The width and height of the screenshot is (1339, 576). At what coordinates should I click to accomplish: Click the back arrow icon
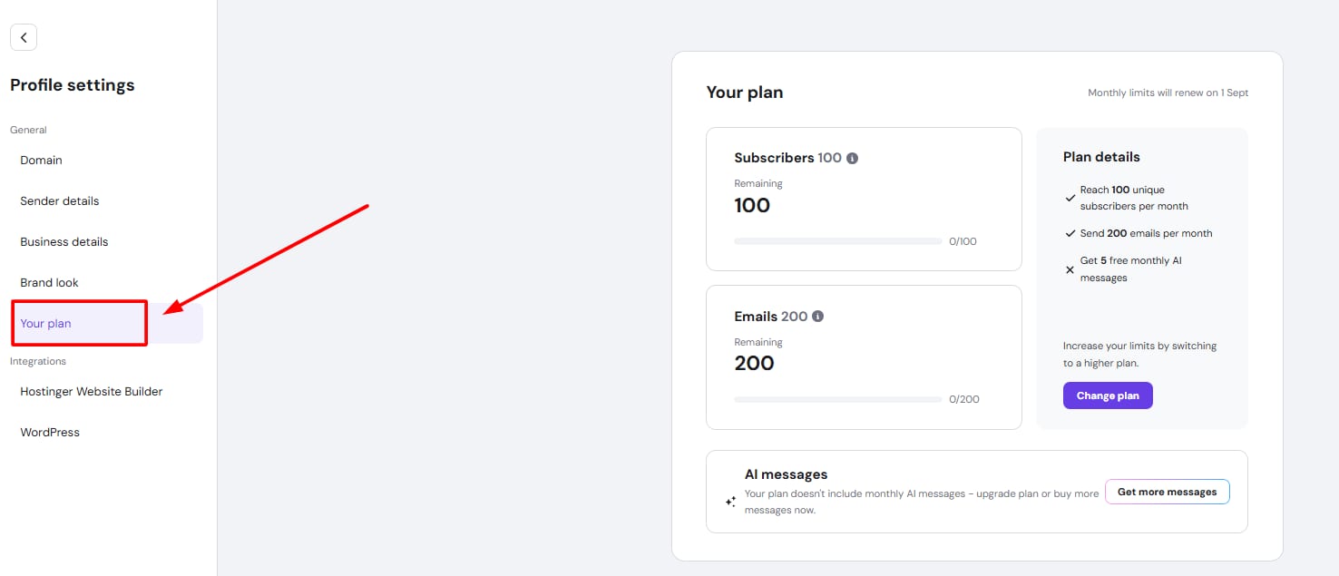[24, 37]
